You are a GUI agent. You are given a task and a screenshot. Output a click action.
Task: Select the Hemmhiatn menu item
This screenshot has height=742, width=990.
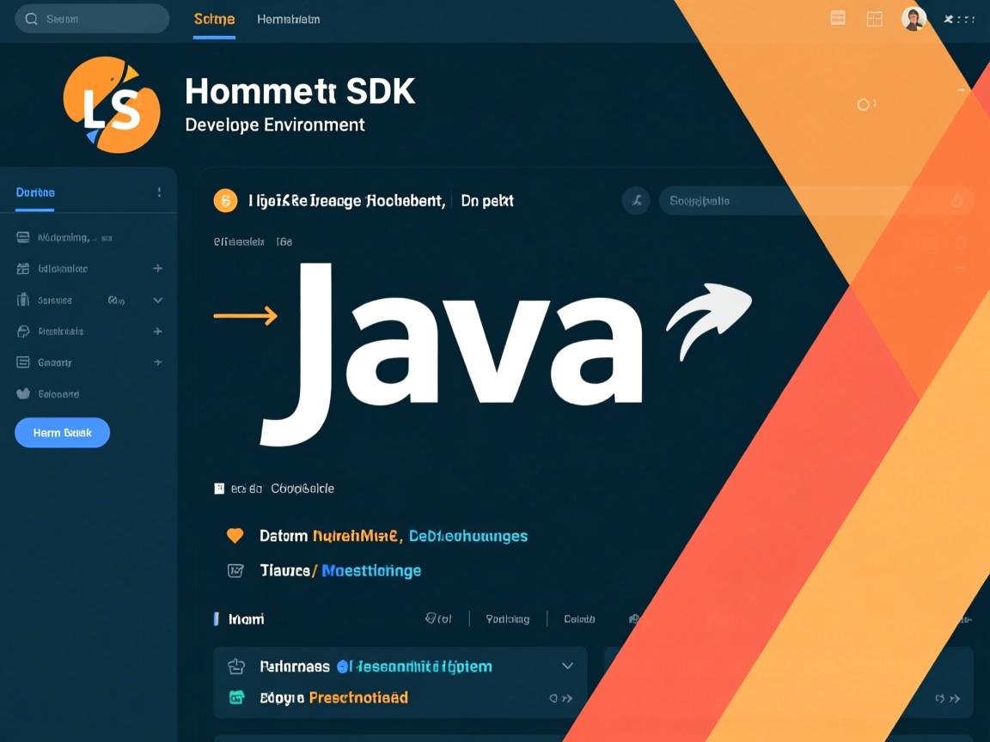pyautogui.click(x=287, y=18)
